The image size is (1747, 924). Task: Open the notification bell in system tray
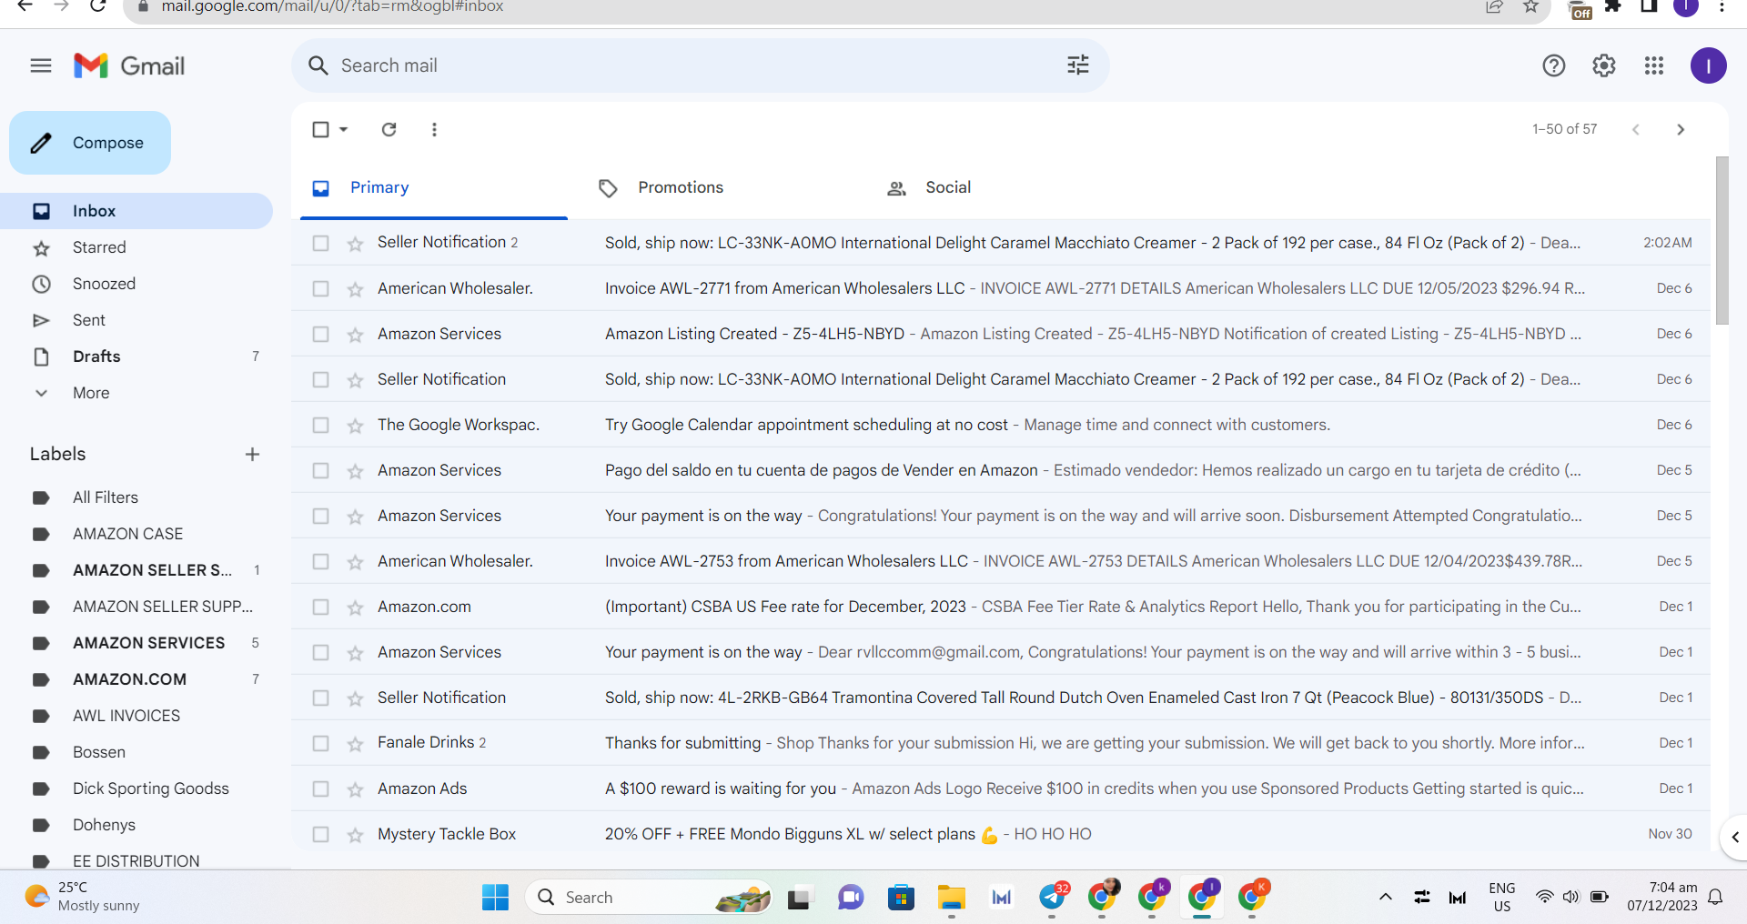tap(1715, 898)
